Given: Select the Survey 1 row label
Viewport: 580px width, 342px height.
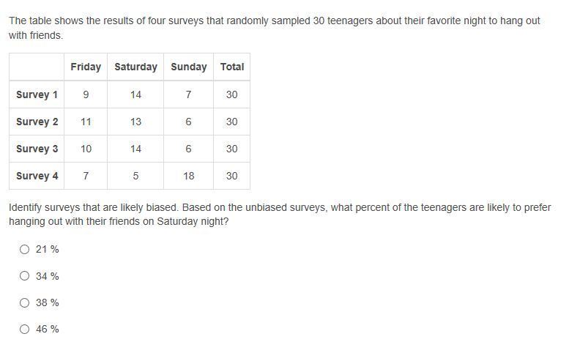Looking at the screenshot, I should click(x=37, y=94).
